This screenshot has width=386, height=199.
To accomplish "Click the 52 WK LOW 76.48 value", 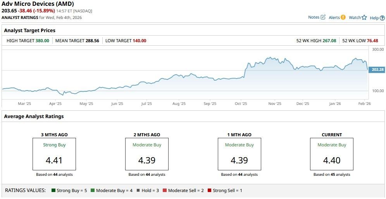I will tap(372, 41).
